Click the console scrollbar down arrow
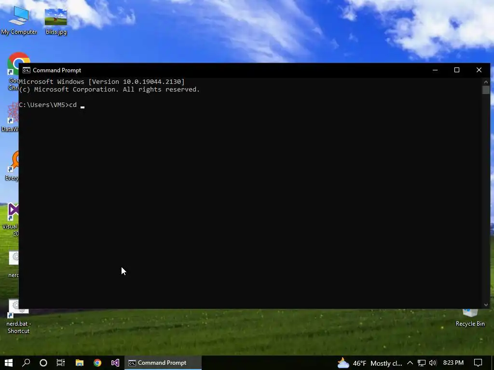The image size is (494, 370). click(486, 304)
